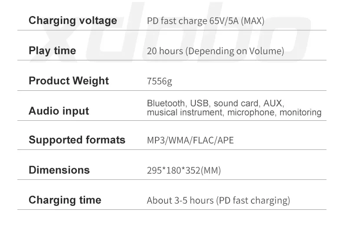Click the word "USB" in Audio input
The image size is (343, 225).
200,103
